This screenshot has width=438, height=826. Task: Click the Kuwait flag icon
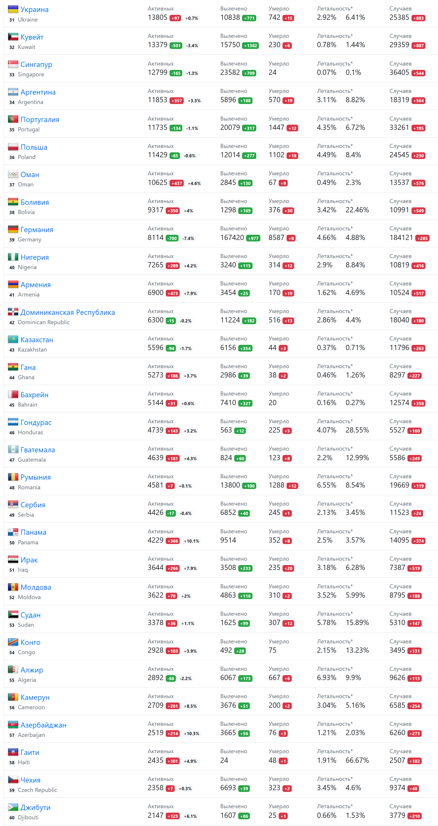pyautogui.click(x=13, y=37)
